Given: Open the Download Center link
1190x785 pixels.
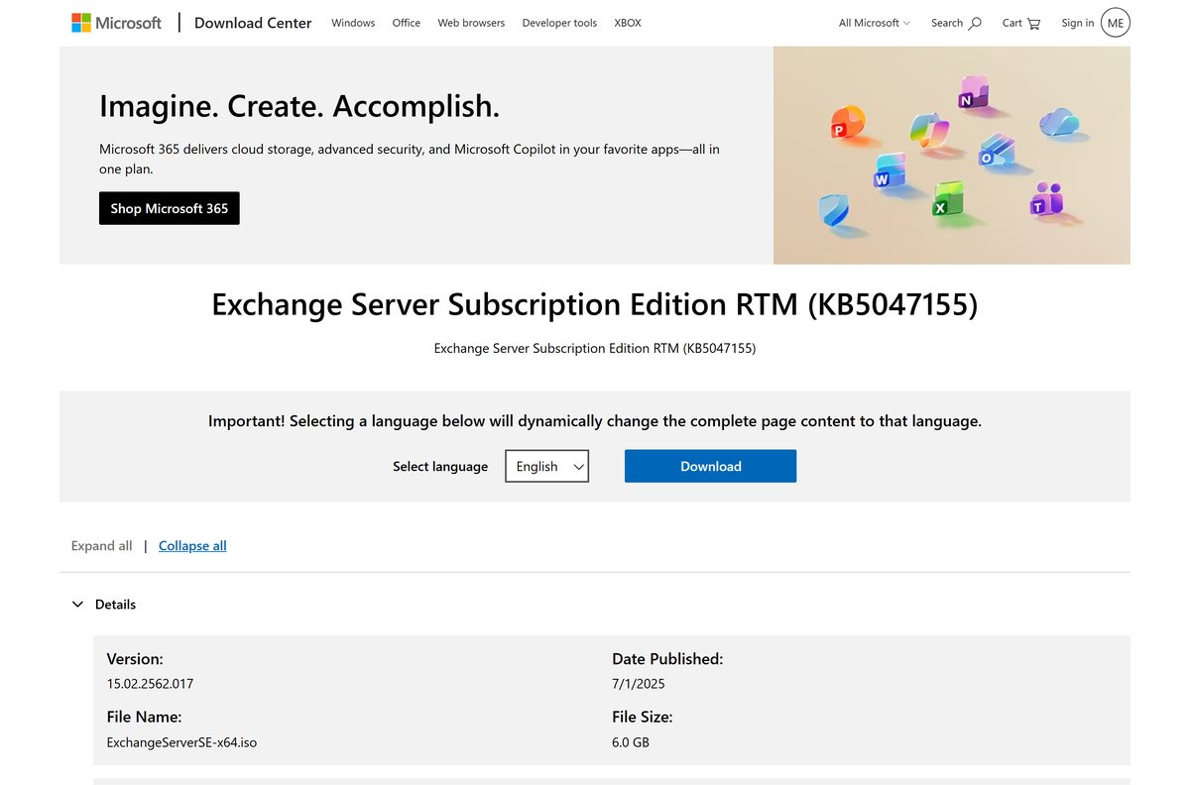Looking at the screenshot, I should click(x=253, y=22).
